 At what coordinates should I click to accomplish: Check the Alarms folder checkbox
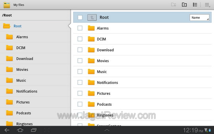click(x=80, y=28)
